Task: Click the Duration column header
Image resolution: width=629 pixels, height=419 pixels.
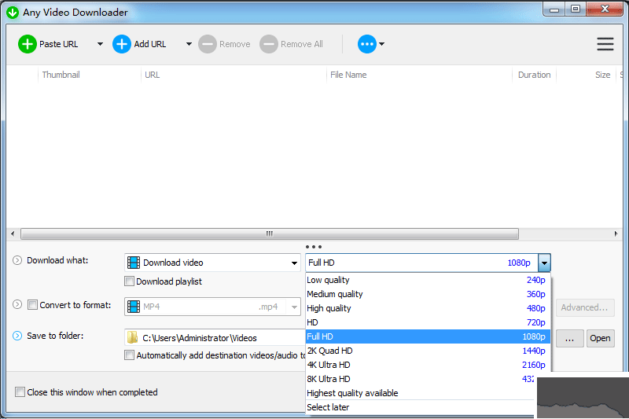Action: coord(535,75)
